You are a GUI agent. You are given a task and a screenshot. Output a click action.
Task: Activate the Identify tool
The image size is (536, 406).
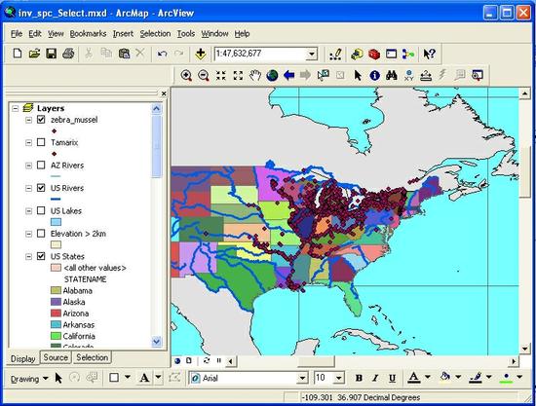point(374,76)
